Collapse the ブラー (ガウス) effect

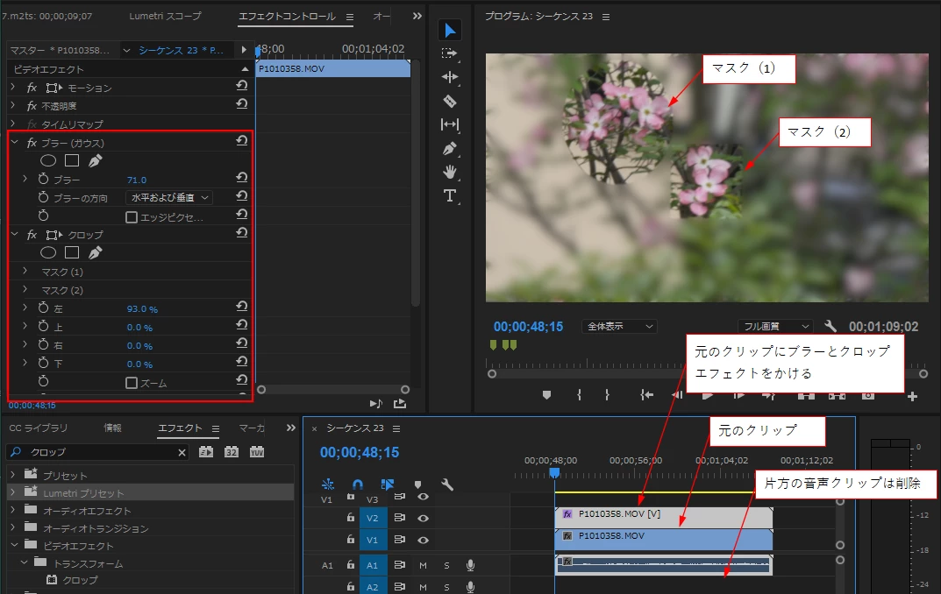15,142
